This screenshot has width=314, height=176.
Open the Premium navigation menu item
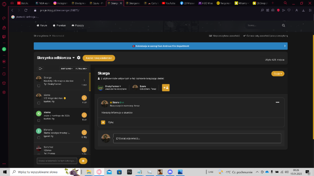tap(59, 25)
